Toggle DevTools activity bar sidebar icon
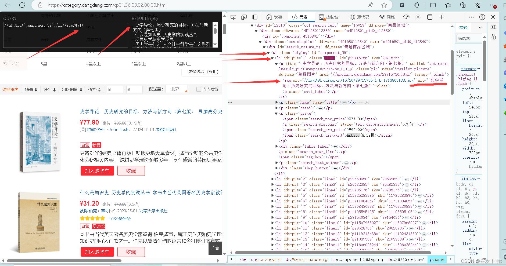506x266 pixels. click(255, 17)
